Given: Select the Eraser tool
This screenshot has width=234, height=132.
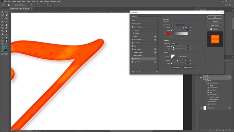Looking at the screenshot, I should point(7,28).
